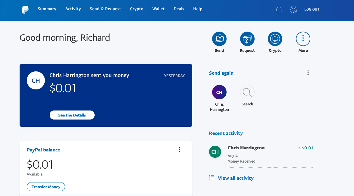The width and height of the screenshot is (354, 196).
Task: Click 'Chris Harrington sent you money' text
Action: tap(89, 75)
